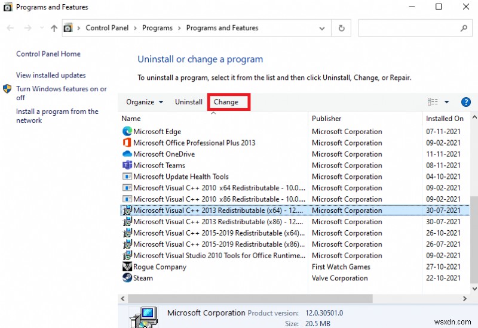The width and height of the screenshot is (478, 328).
Task: Expand chevron after Programs breadcrumb
Action: tap(179, 28)
